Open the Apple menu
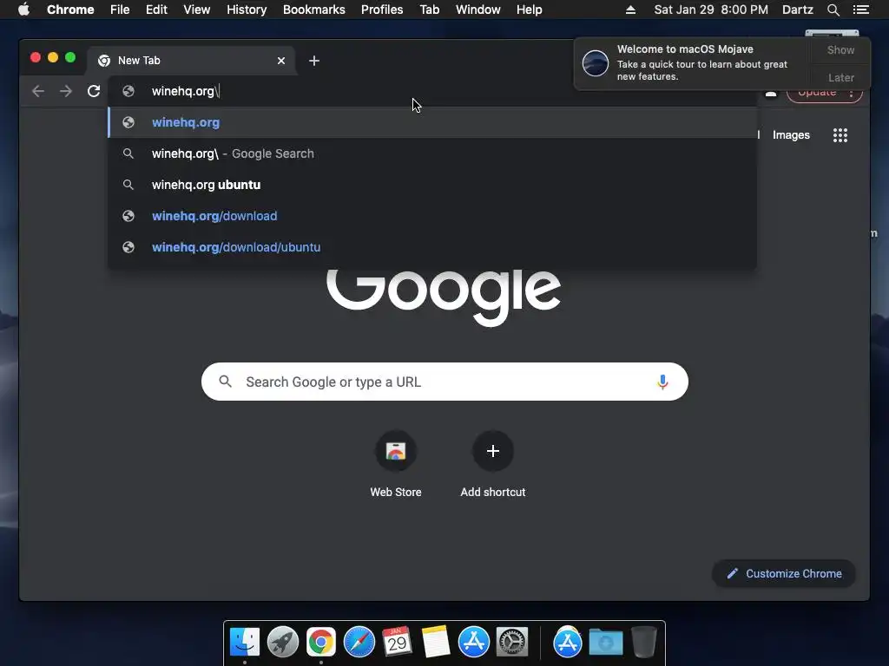Screen dimensions: 889x666 23,10
